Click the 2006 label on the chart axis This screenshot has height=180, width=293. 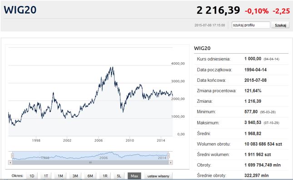tap(99, 140)
